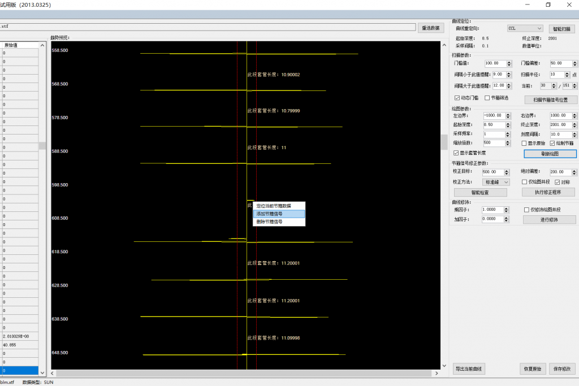Click the 间隔大于此值提醒 field 12.00
The width and height of the screenshot is (579, 386).
(x=499, y=85)
